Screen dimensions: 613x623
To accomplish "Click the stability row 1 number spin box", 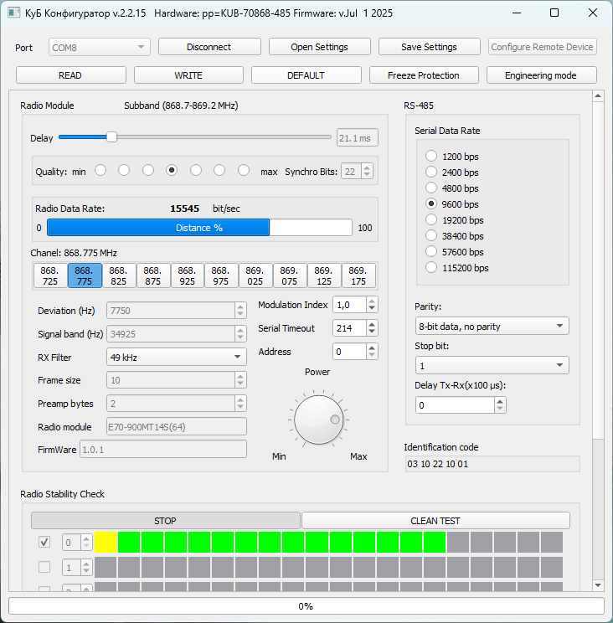I will point(77,568).
